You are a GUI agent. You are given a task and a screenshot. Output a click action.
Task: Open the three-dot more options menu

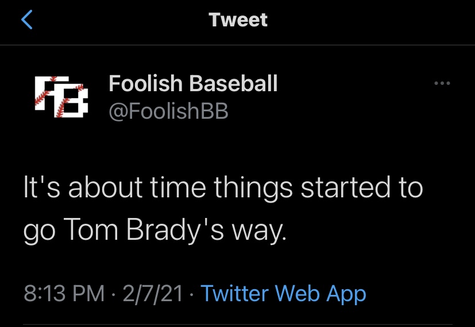pos(442,83)
